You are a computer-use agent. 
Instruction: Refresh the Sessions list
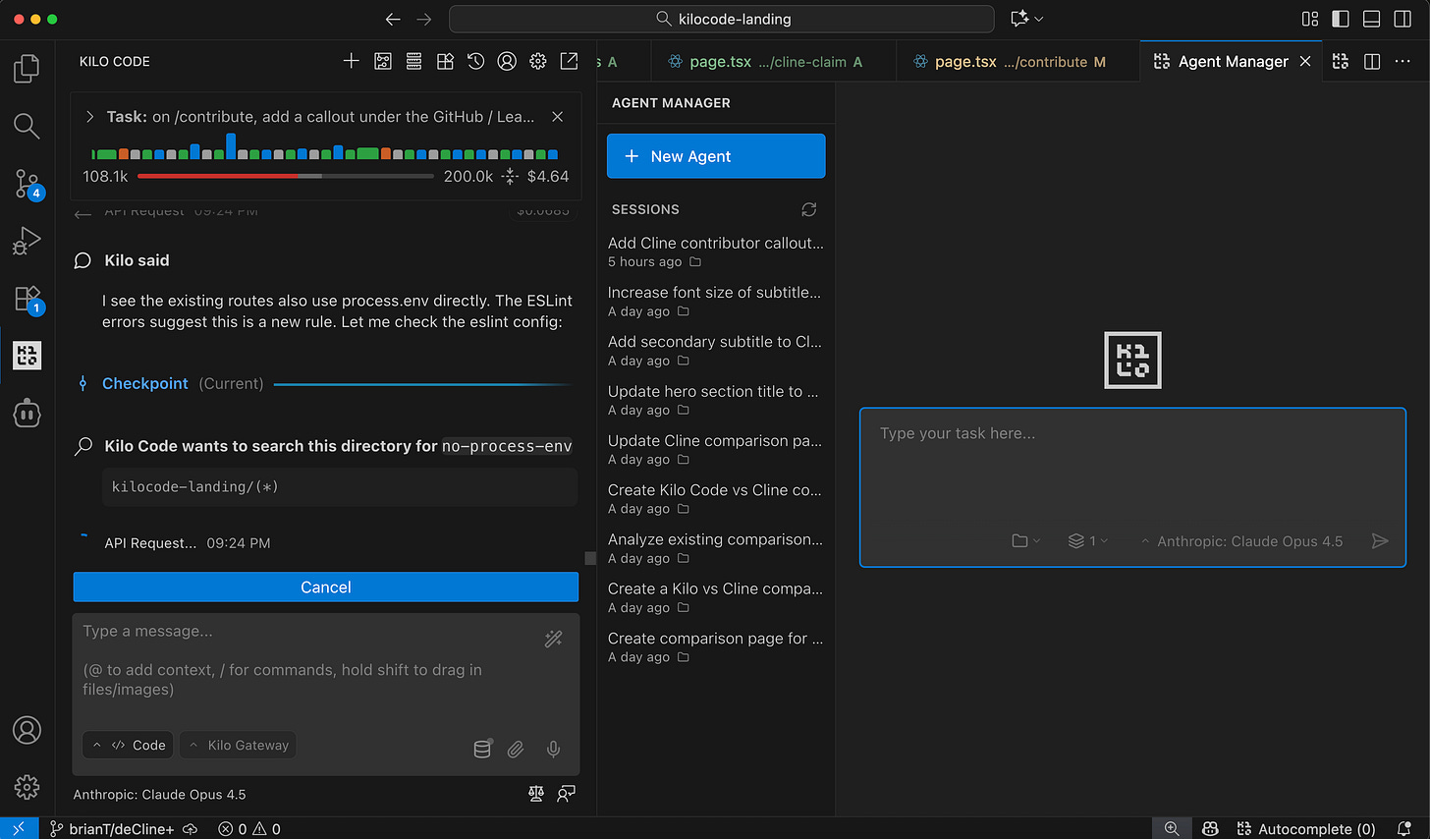pos(808,209)
